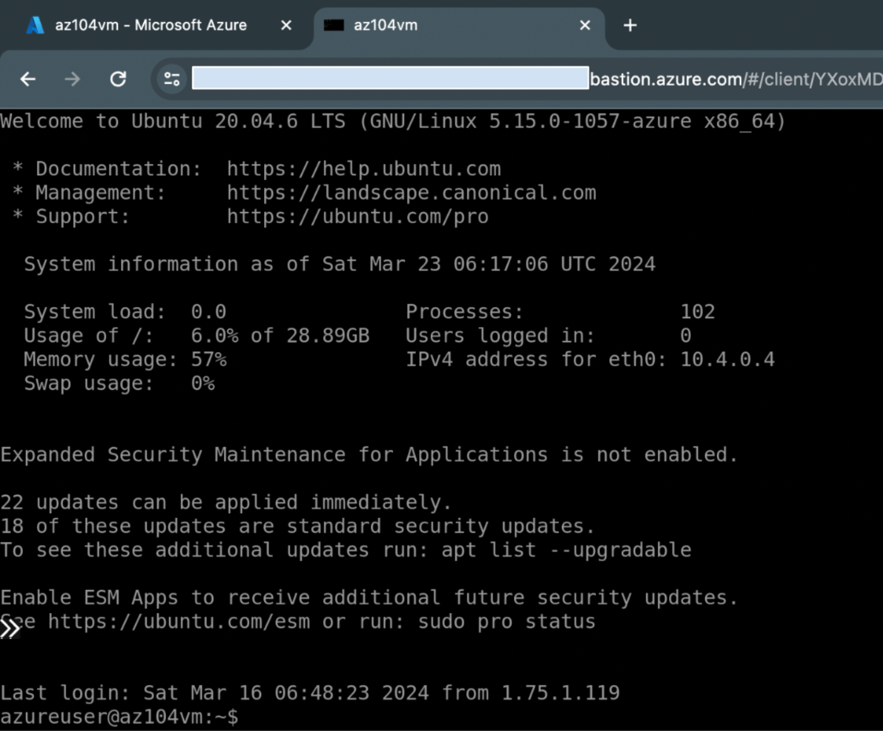This screenshot has height=731, width=883.
Task: Switch to az104vm - Microsoft Azure tab
Action: tap(151, 25)
